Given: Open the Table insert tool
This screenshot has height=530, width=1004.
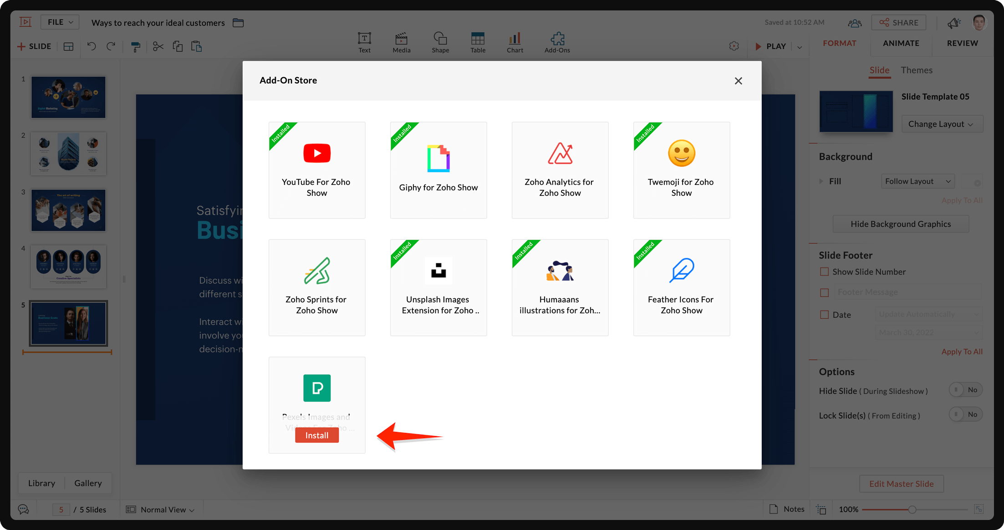Looking at the screenshot, I should click(478, 42).
